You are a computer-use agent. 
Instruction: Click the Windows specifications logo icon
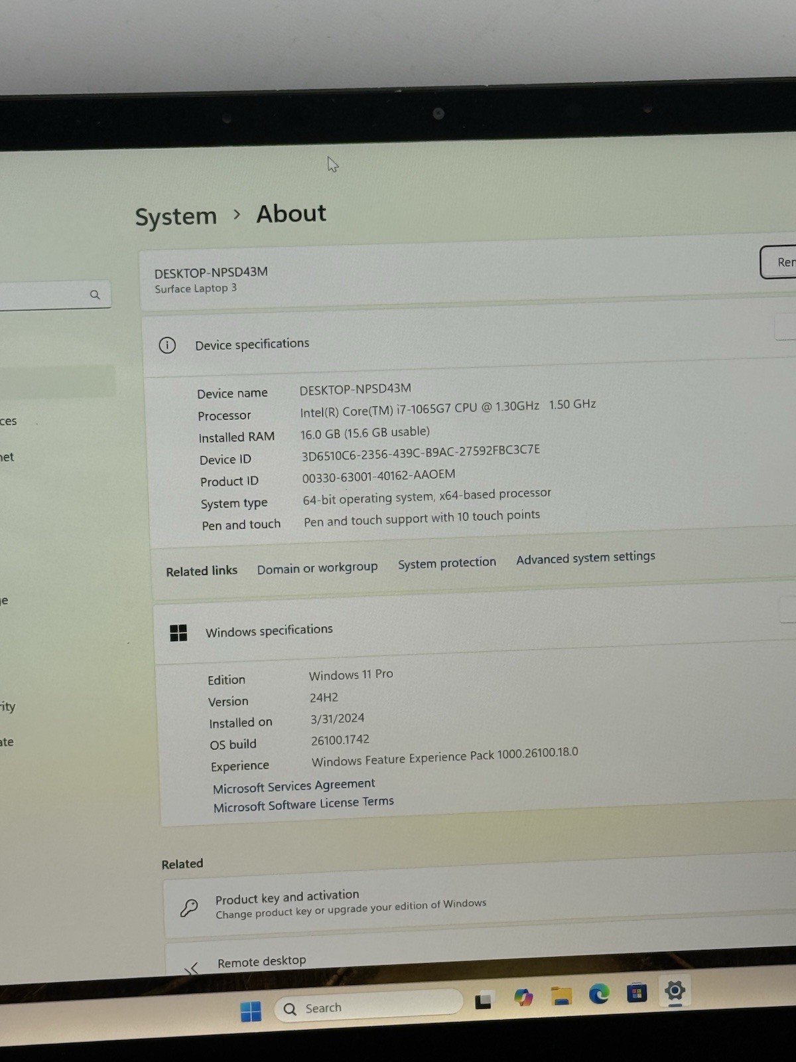[x=178, y=633]
